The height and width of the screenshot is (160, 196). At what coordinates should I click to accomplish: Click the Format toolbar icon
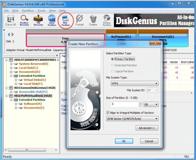tap(79, 20)
